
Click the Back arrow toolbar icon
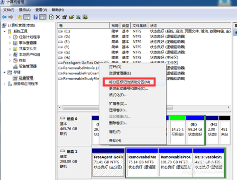[4, 17]
